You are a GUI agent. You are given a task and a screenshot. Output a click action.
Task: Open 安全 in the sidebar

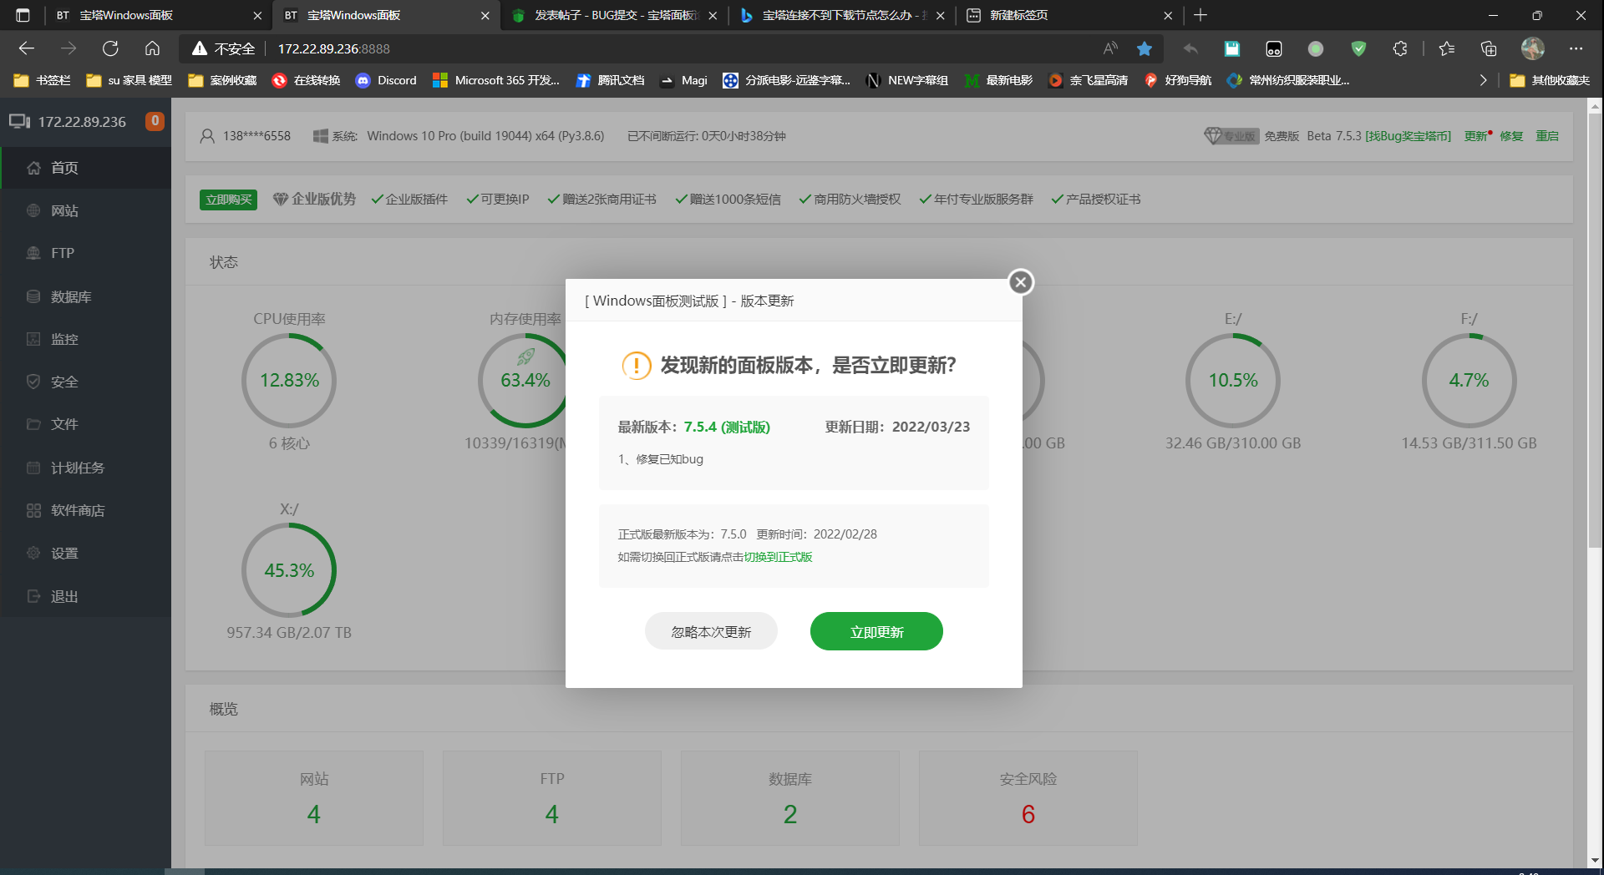pos(85,382)
